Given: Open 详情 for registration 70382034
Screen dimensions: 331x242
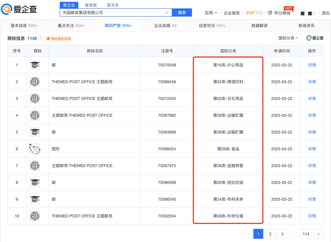Looking at the screenshot, I should point(312,216).
